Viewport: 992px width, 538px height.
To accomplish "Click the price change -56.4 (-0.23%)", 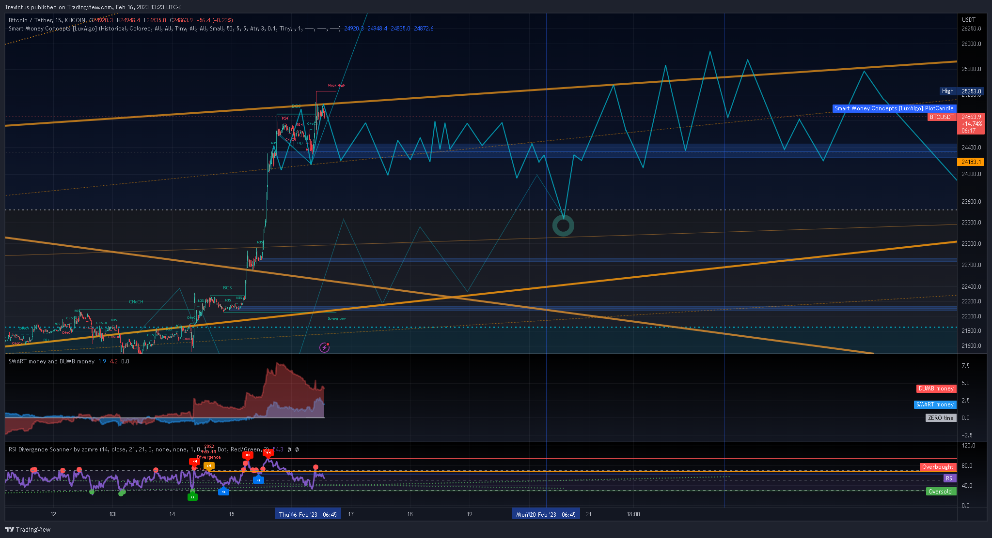I will pyautogui.click(x=215, y=20).
